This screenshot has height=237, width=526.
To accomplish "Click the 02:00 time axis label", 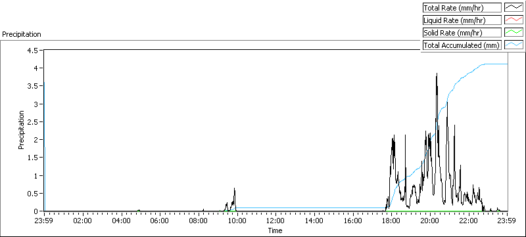I will tap(83, 221).
